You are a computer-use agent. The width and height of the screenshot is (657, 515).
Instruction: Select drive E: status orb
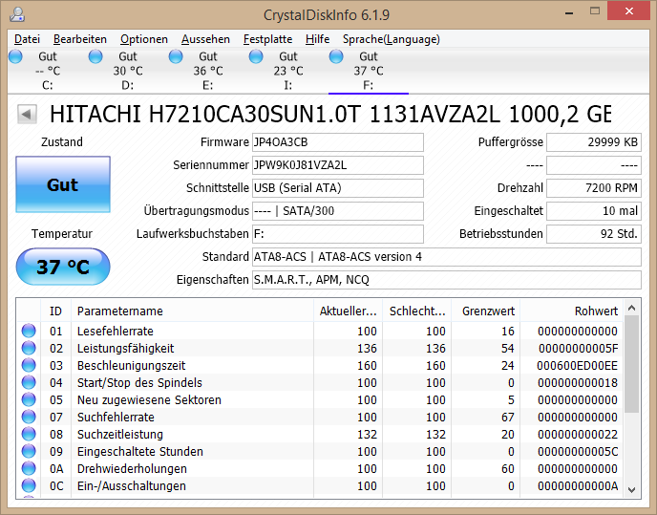[176, 56]
